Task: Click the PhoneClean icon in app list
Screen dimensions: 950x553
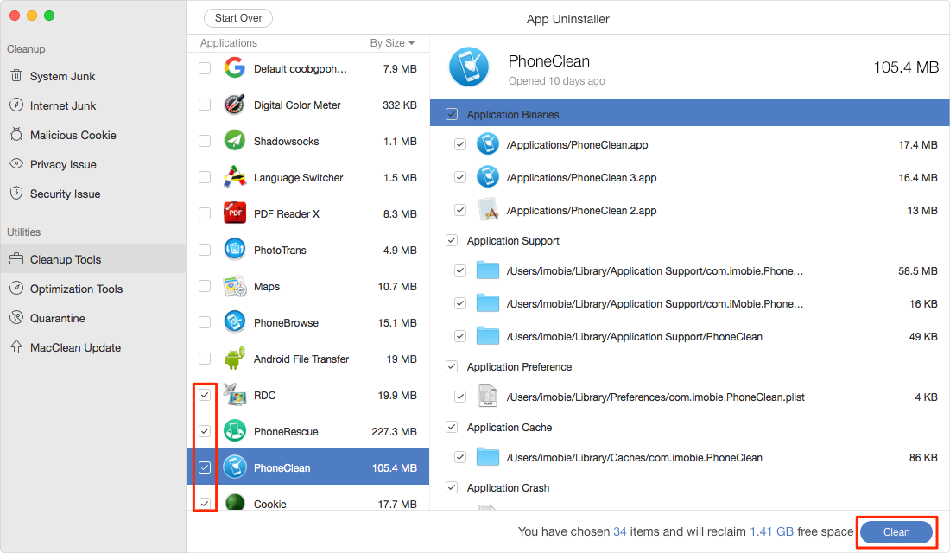Action: point(234,467)
